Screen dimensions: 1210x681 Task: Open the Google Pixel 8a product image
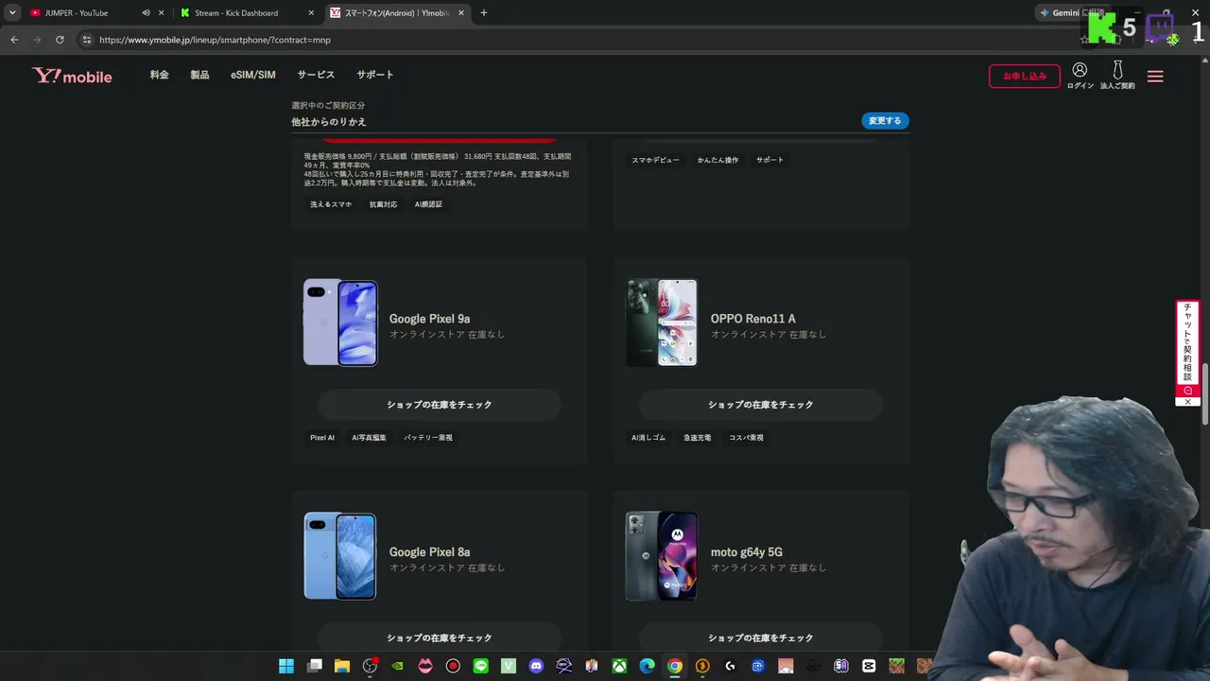[340, 556]
